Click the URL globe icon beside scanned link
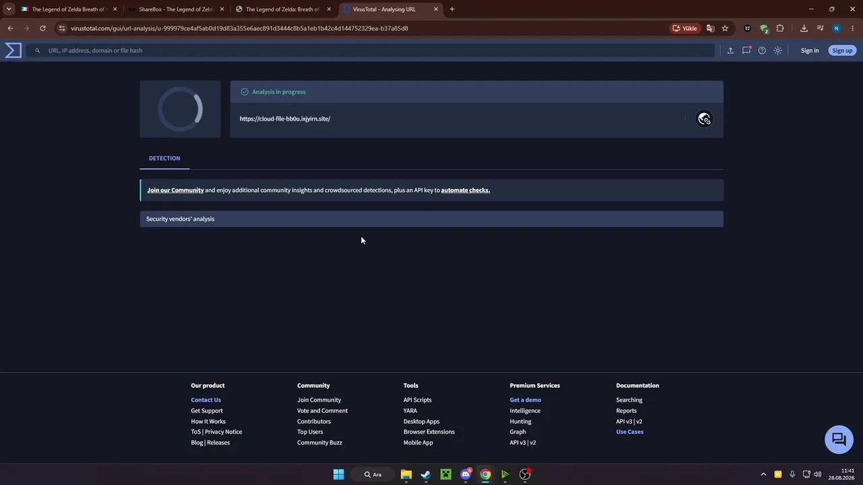863x485 pixels. pyautogui.click(x=705, y=119)
